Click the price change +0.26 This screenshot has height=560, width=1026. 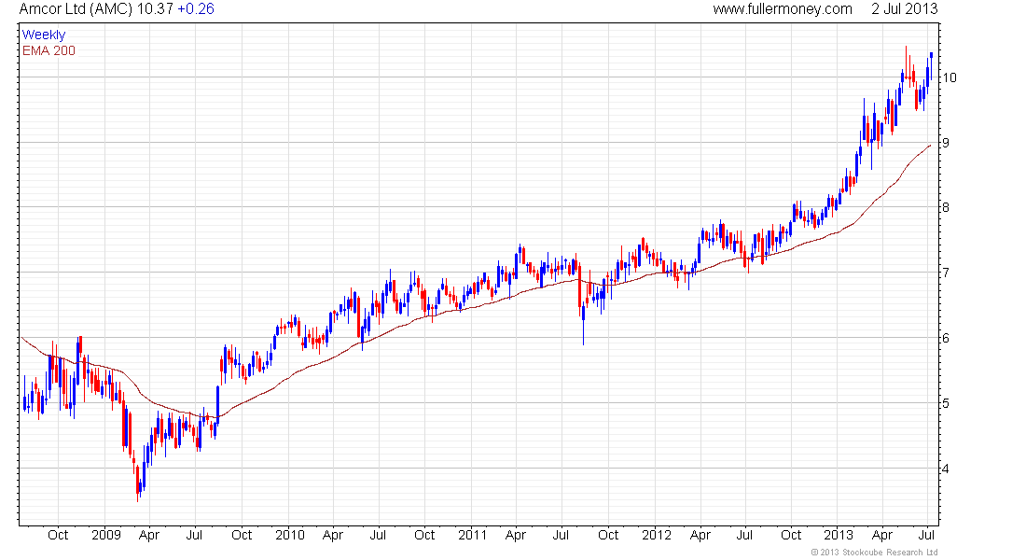coord(196,9)
